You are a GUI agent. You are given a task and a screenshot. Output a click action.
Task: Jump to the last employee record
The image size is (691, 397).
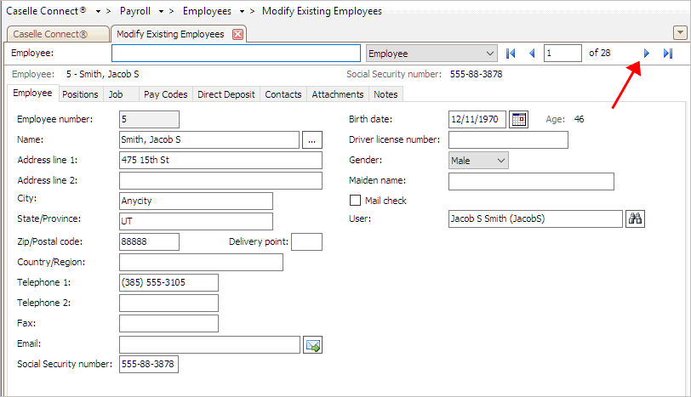coord(668,54)
